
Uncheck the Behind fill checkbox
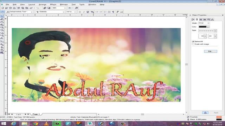tap(193, 41)
